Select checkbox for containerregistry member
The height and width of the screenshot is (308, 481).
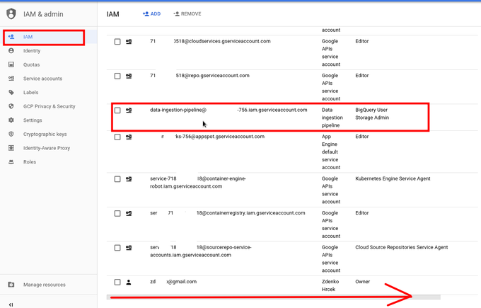[117, 213]
